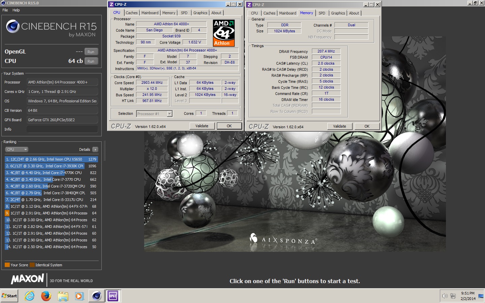The image size is (485, 303).
Task: Open the CPU ranking type dropdown
Action: [17, 149]
